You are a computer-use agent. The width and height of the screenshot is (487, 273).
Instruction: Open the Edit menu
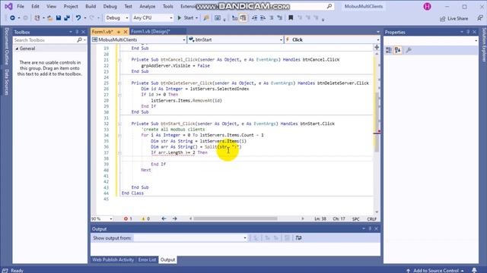(35, 6)
